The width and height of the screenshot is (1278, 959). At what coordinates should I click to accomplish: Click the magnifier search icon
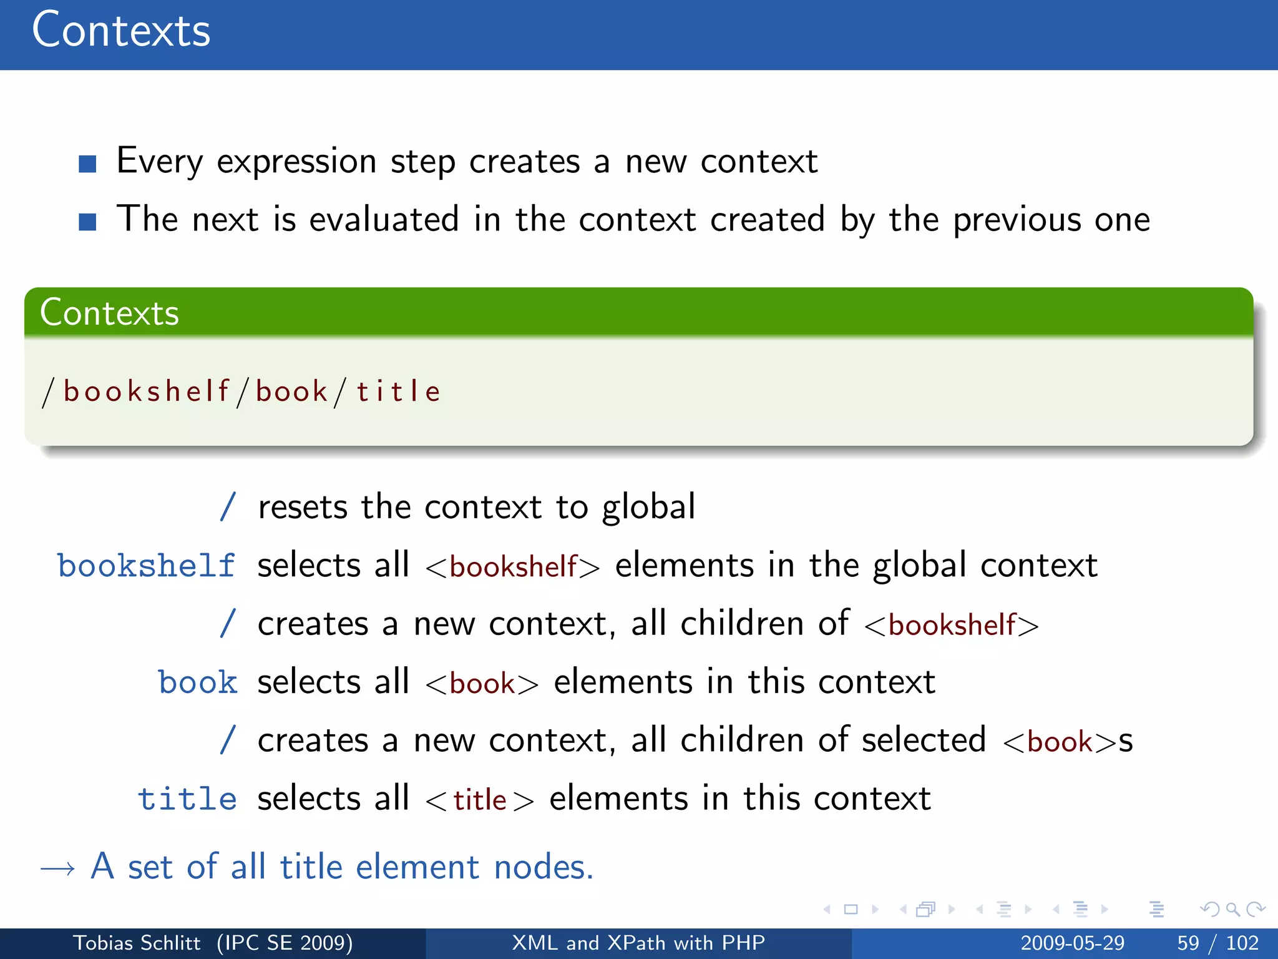tap(1232, 910)
